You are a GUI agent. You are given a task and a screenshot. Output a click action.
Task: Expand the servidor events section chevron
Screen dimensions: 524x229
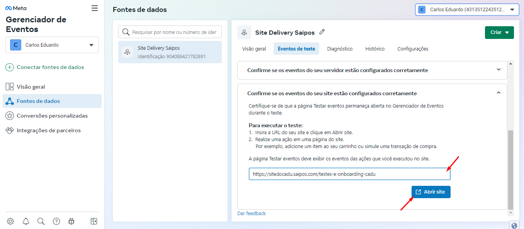click(498, 70)
